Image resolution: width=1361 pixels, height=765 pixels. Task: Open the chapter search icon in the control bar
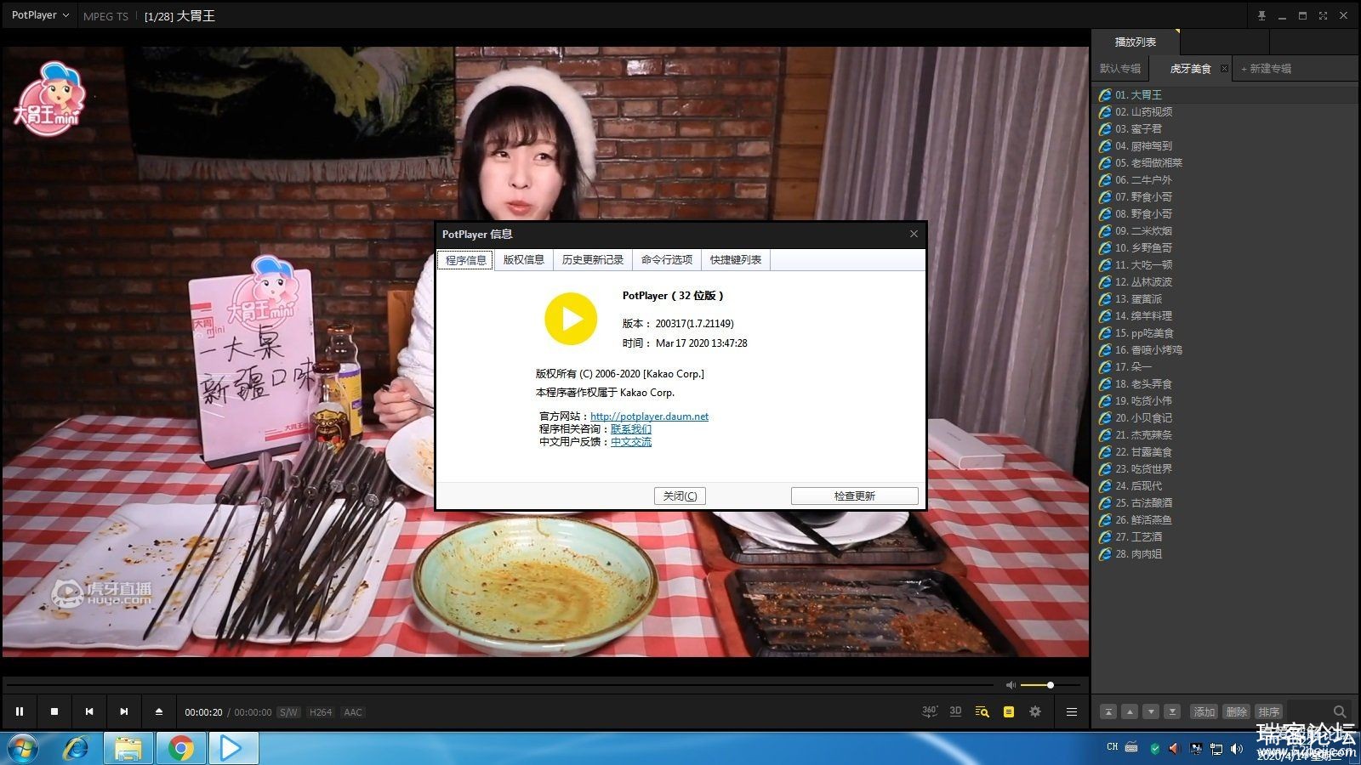tap(982, 711)
